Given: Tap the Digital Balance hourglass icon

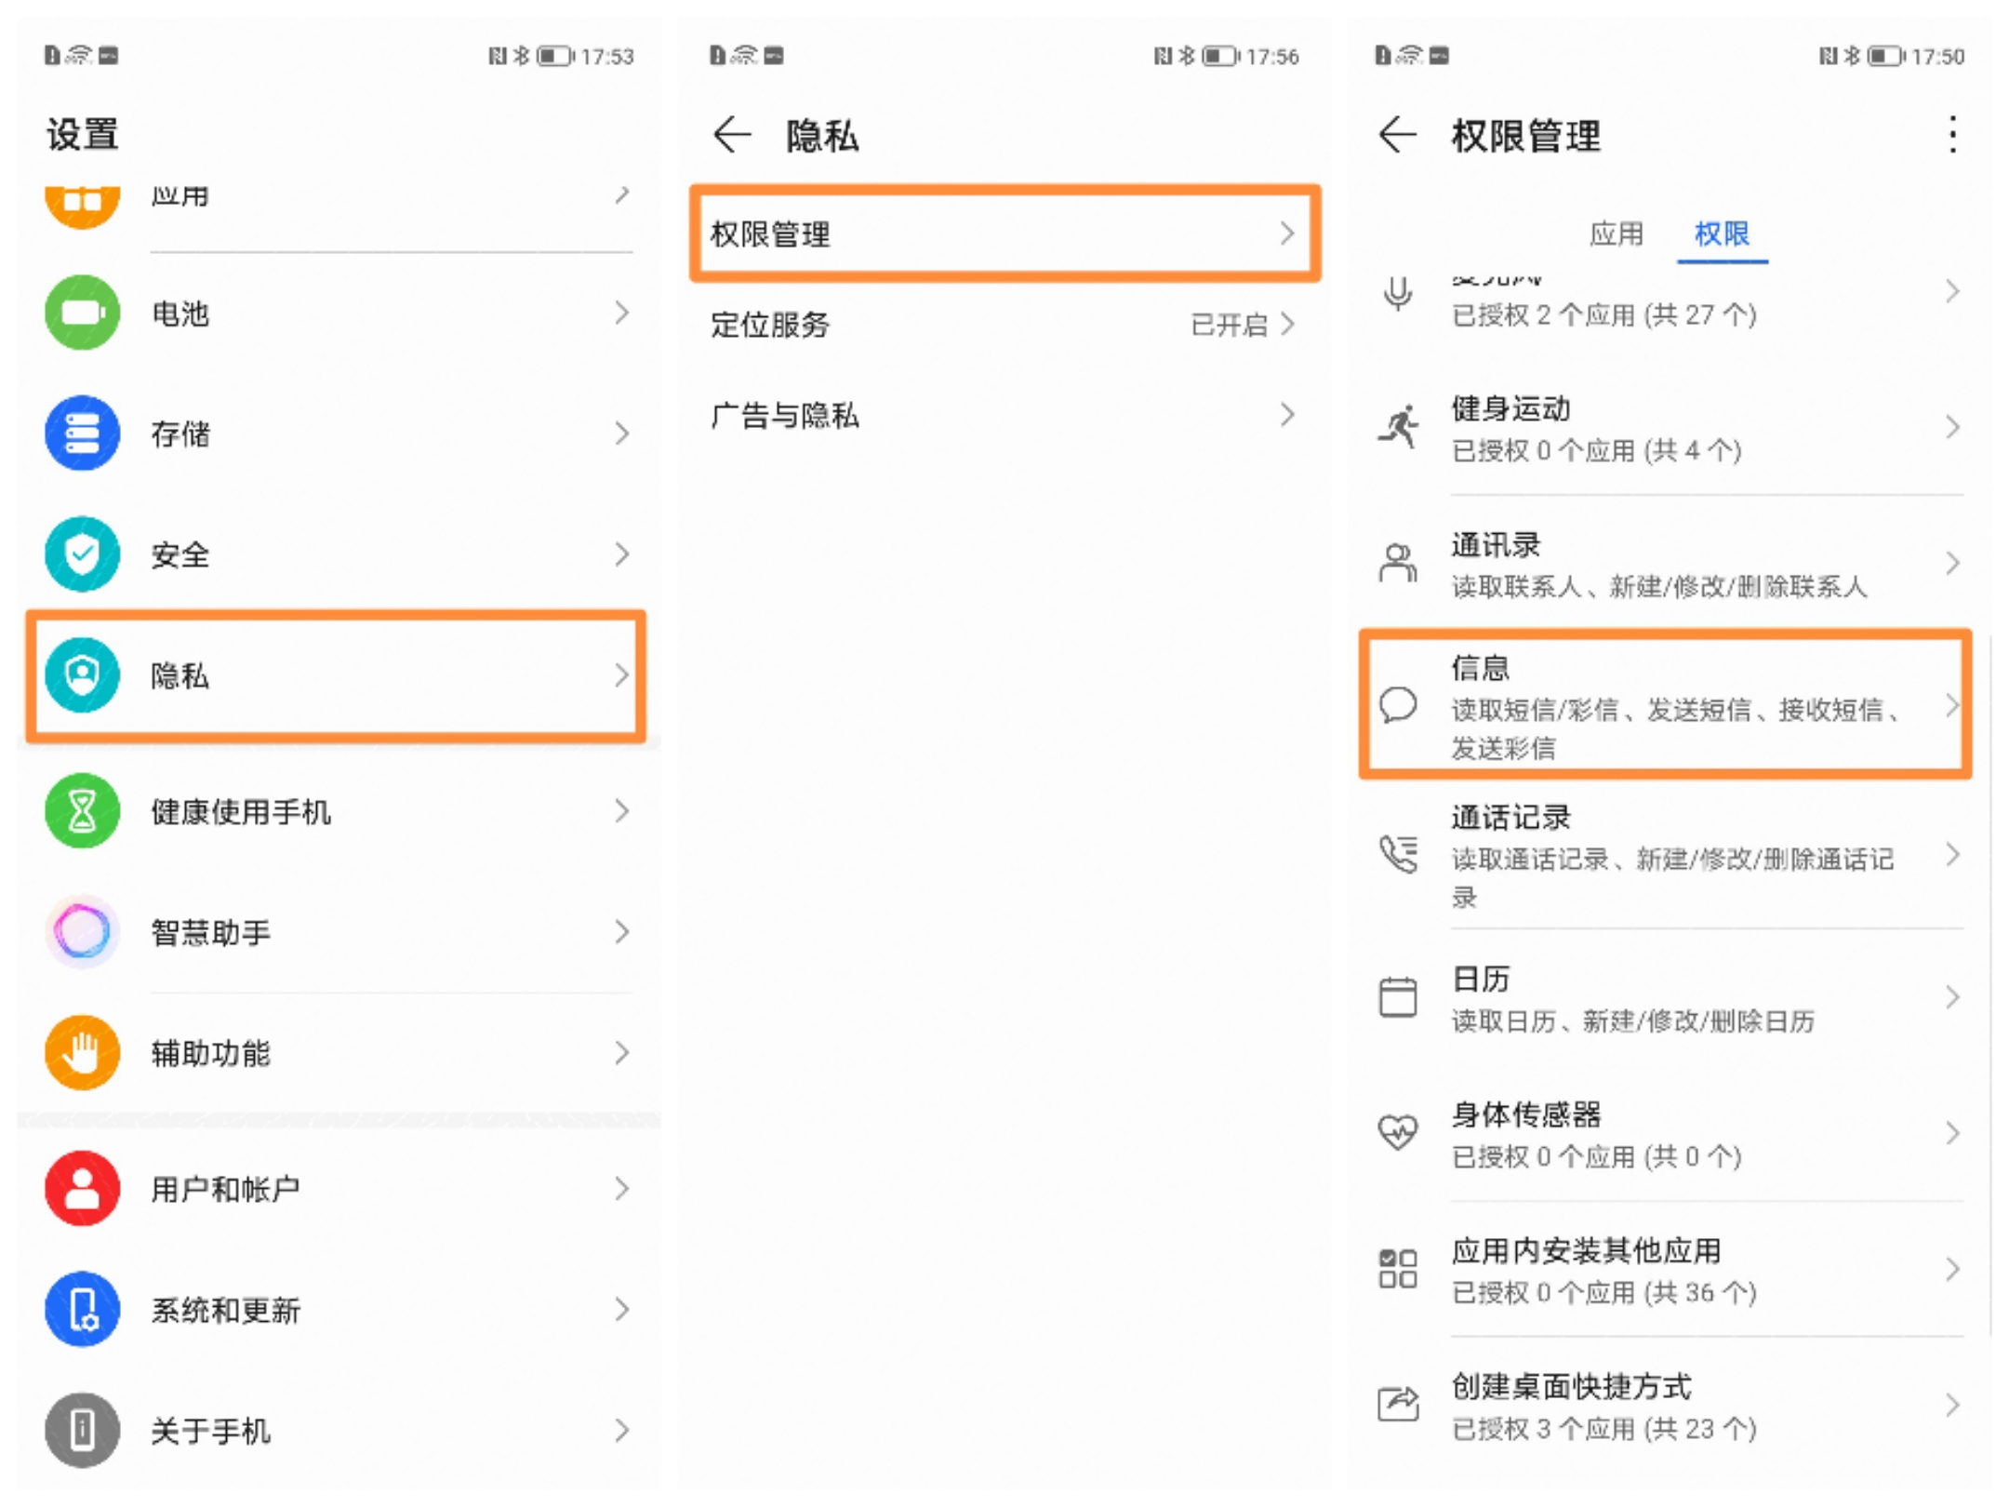Looking at the screenshot, I should pyautogui.click(x=82, y=811).
